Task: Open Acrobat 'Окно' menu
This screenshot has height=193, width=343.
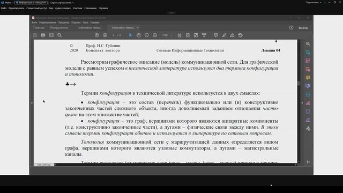Action: pyautogui.click(x=85, y=23)
